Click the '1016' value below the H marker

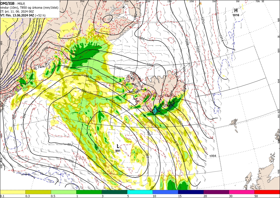click(x=236, y=15)
